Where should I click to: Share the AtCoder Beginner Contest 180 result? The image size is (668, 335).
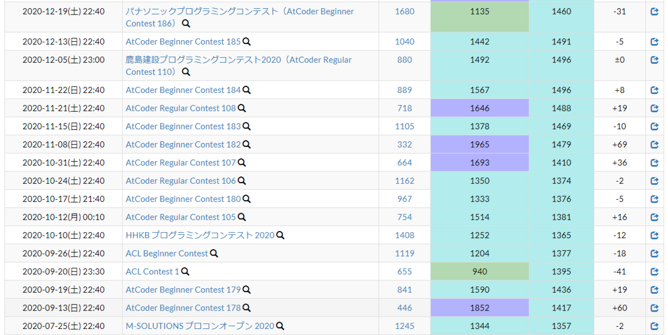pos(655,199)
